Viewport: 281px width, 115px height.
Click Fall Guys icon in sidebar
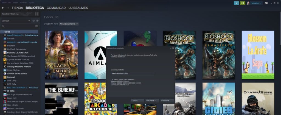5,95
